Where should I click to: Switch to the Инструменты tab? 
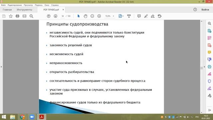(x=24, y=10)
